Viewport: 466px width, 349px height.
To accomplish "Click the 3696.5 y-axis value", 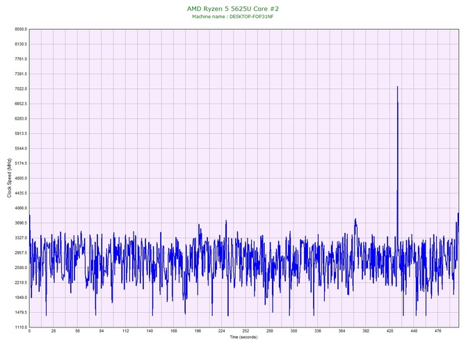I will pos(20,223).
